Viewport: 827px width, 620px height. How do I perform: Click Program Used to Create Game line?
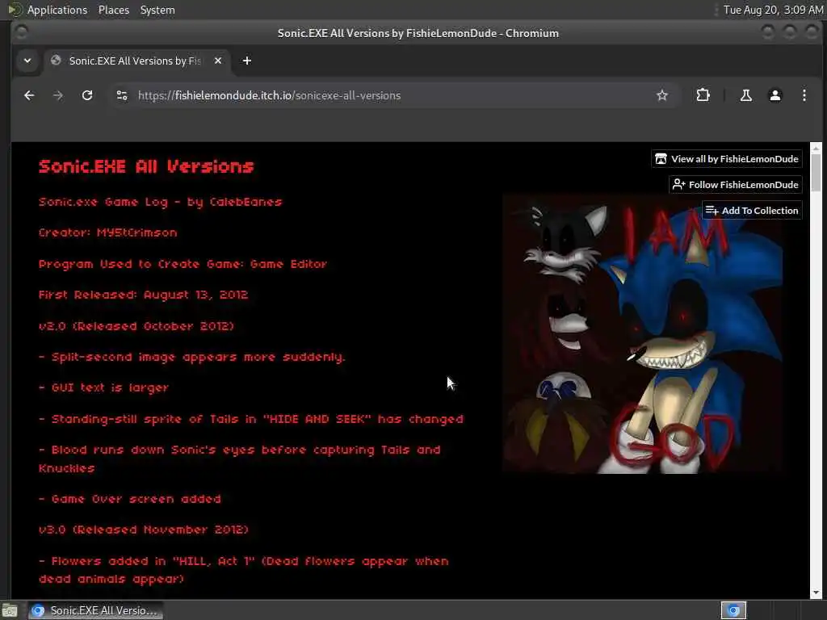tap(183, 264)
